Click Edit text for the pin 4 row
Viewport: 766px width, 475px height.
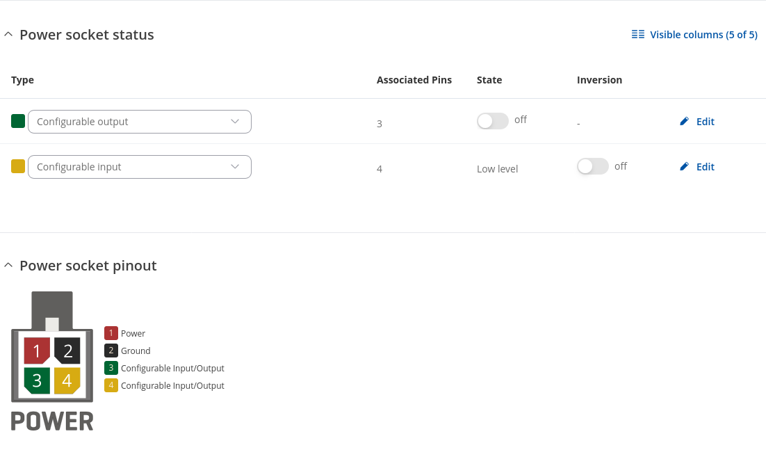point(705,167)
